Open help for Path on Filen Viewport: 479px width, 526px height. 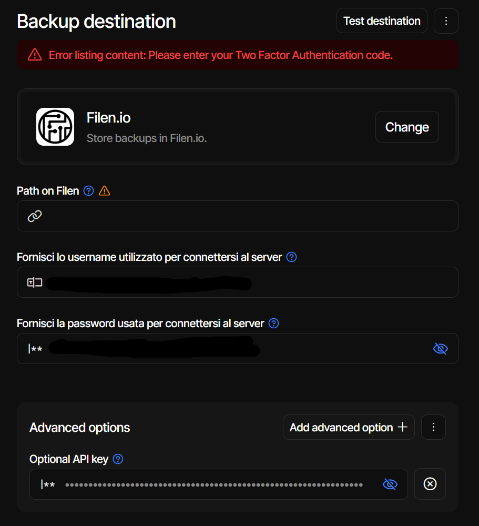89,191
